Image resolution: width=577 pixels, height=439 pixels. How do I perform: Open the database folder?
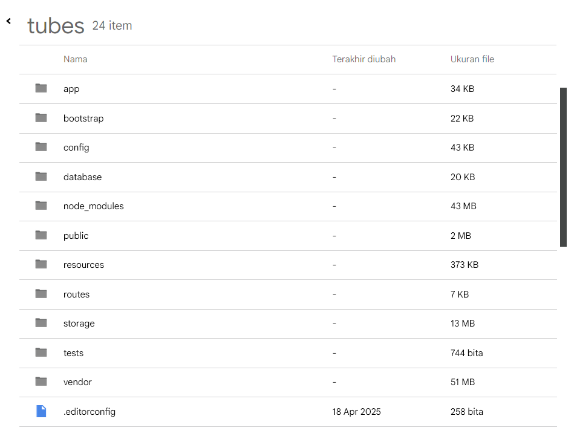pos(82,177)
